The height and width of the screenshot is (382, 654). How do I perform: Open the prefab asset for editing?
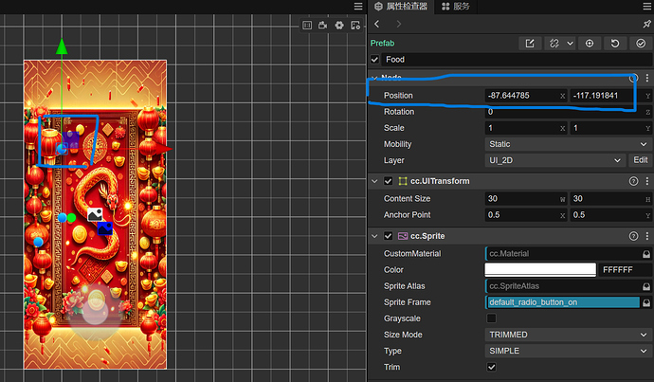(x=530, y=44)
